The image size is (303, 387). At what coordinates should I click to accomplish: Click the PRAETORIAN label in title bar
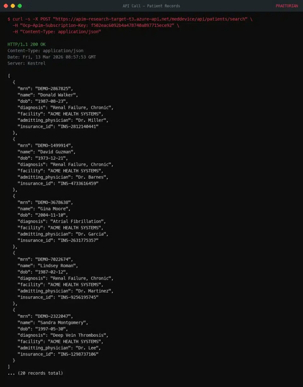coord(286,6)
